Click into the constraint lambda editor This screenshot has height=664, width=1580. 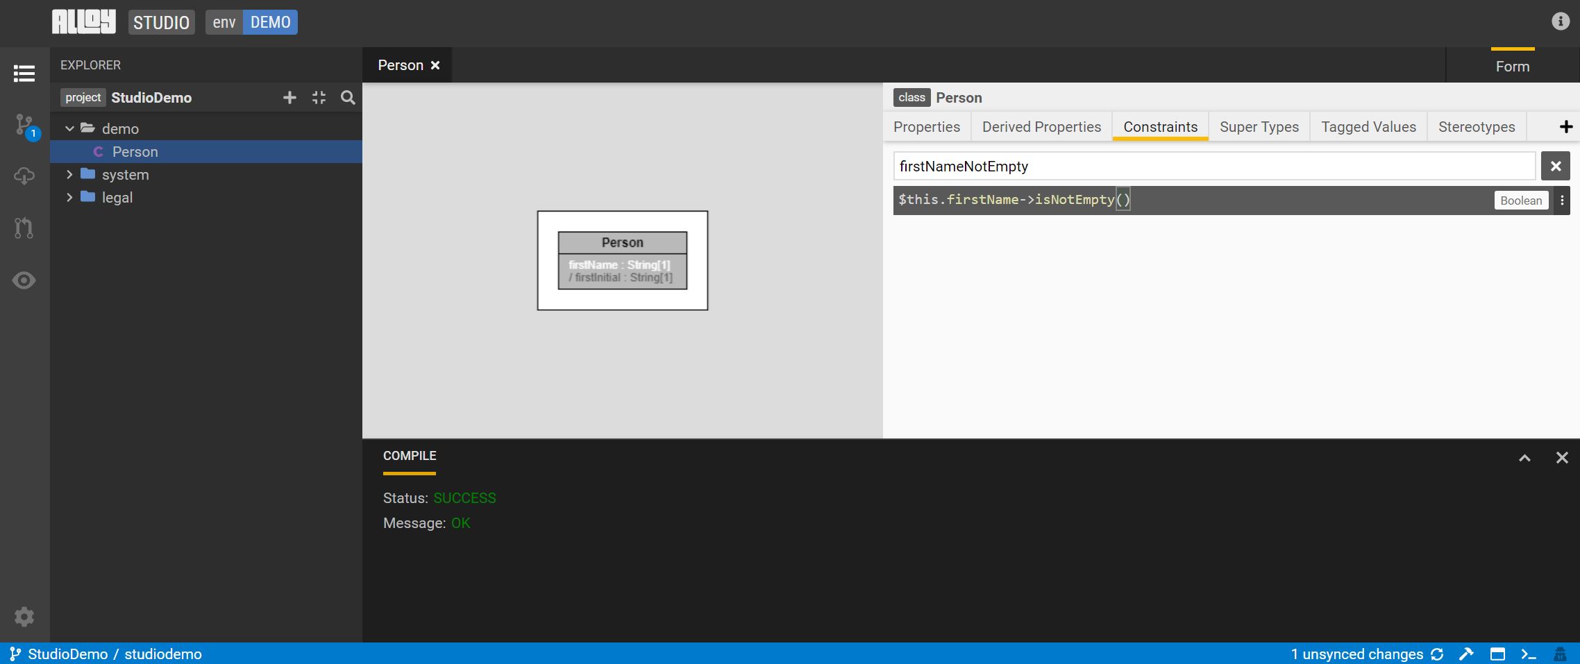tap(1193, 201)
